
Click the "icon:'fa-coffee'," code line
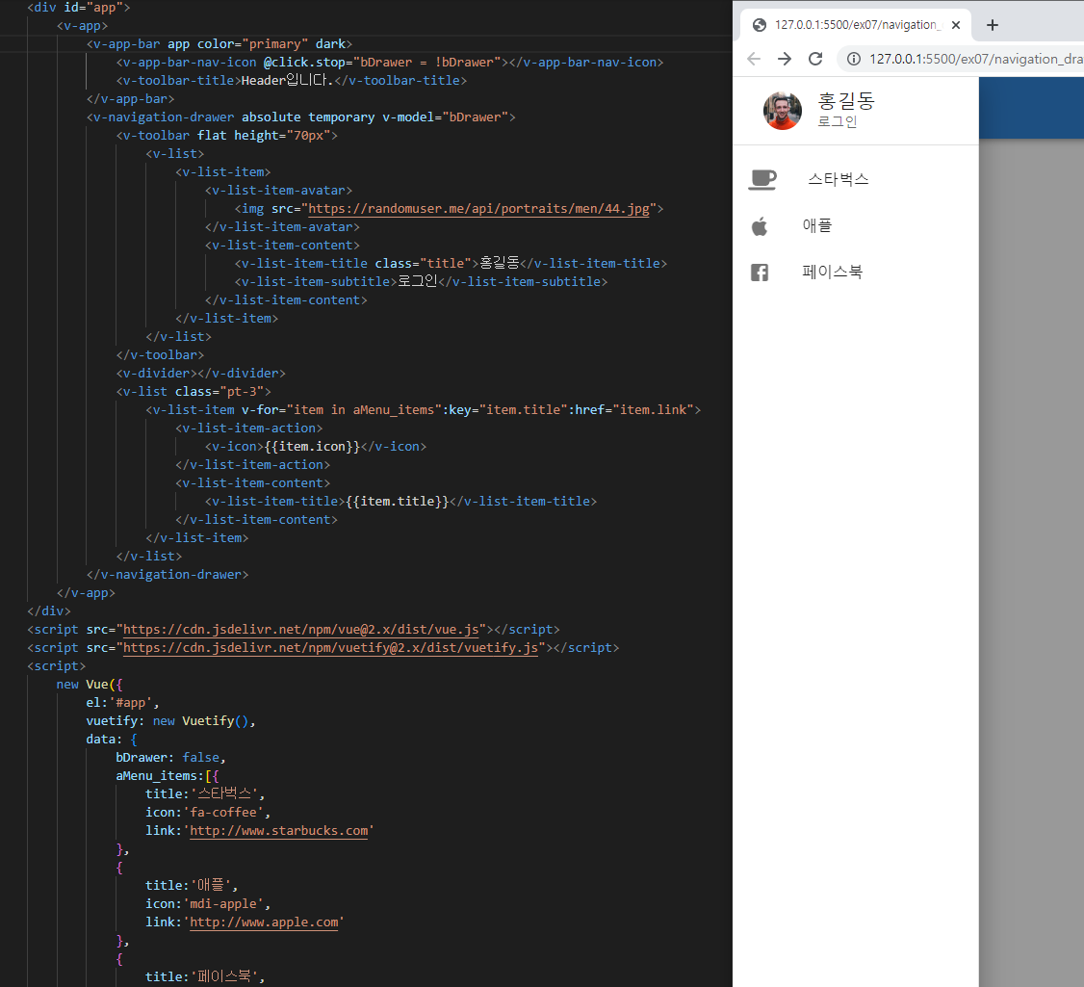click(208, 813)
